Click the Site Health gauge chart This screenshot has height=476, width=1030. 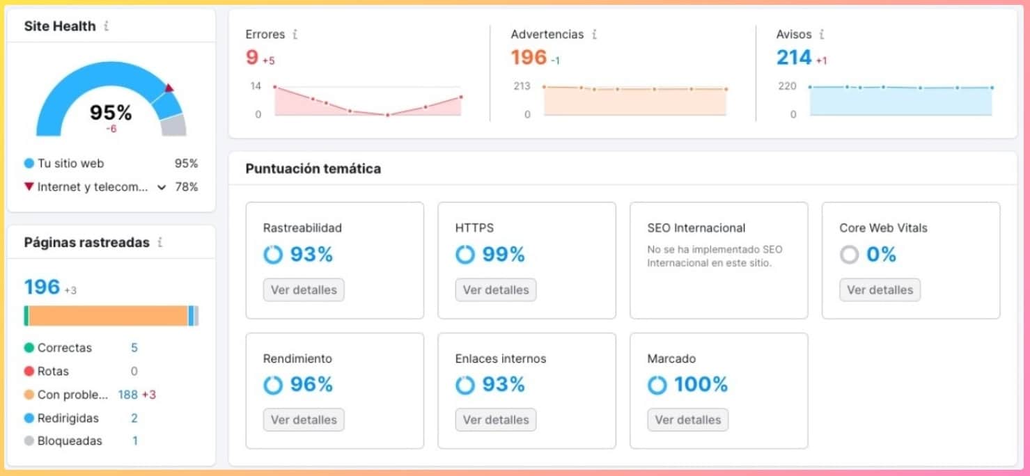111,101
